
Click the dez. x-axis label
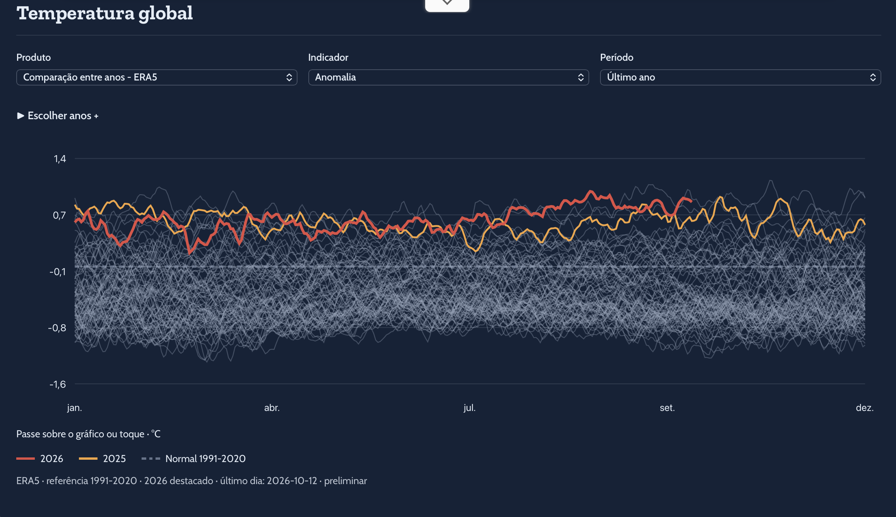tap(865, 407)
